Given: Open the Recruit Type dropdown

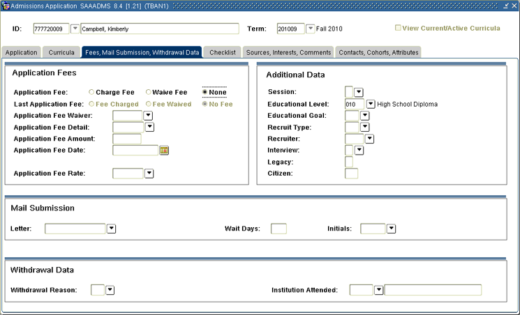Looking at the screenshot, I should coord(365,128).
